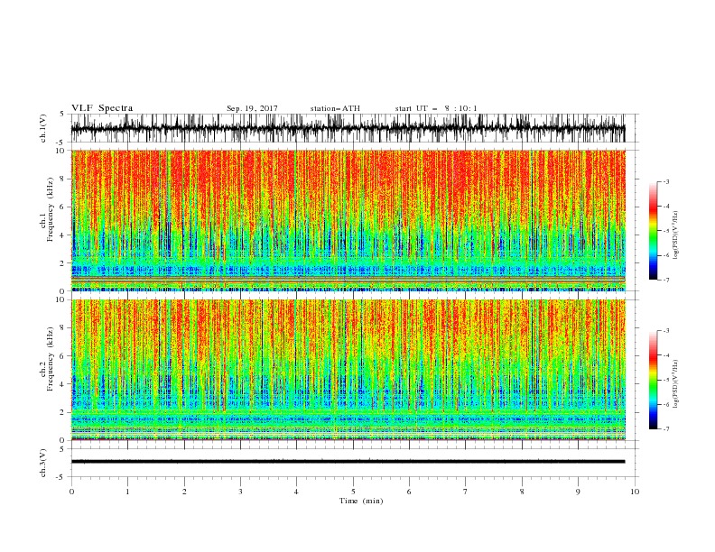Screen dimensions: 715x552
Task: Click time axis tick label "2"
Action: tap(184, 492)
